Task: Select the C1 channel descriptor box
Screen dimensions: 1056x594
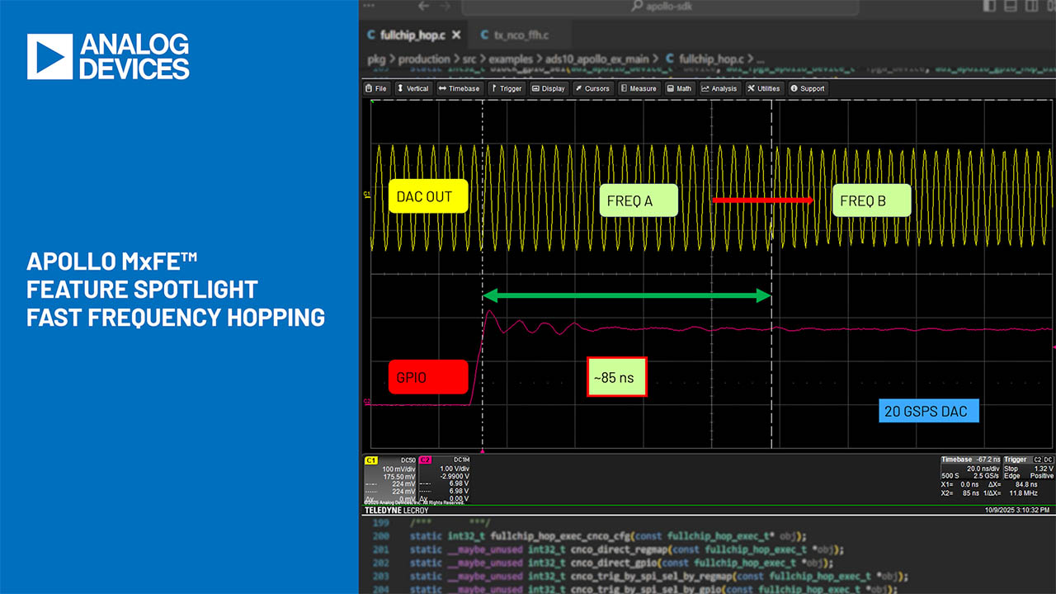Action: pos(390,478)
